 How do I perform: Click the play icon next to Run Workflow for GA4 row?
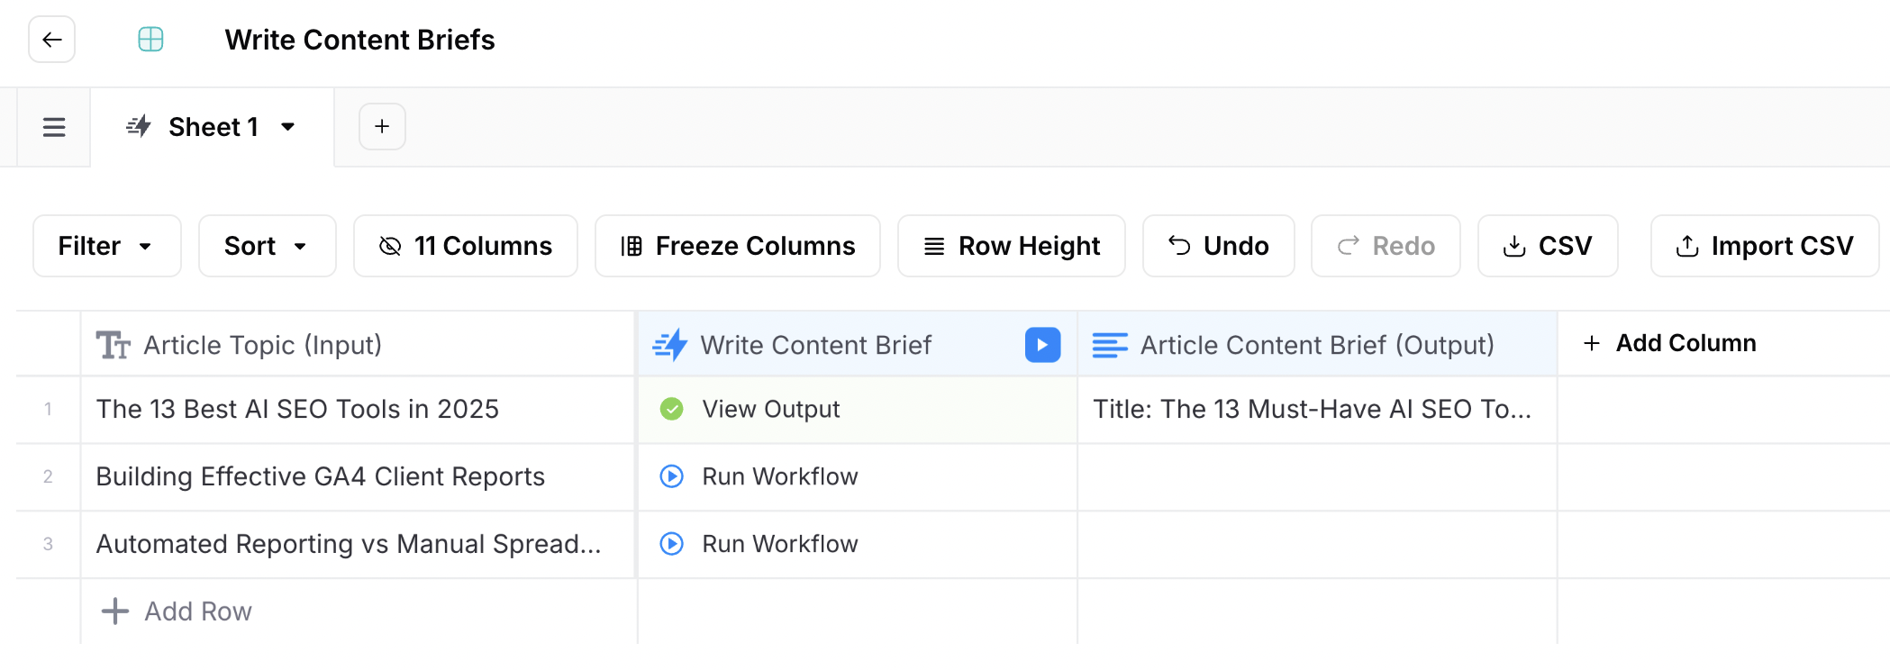click(671, 476)
